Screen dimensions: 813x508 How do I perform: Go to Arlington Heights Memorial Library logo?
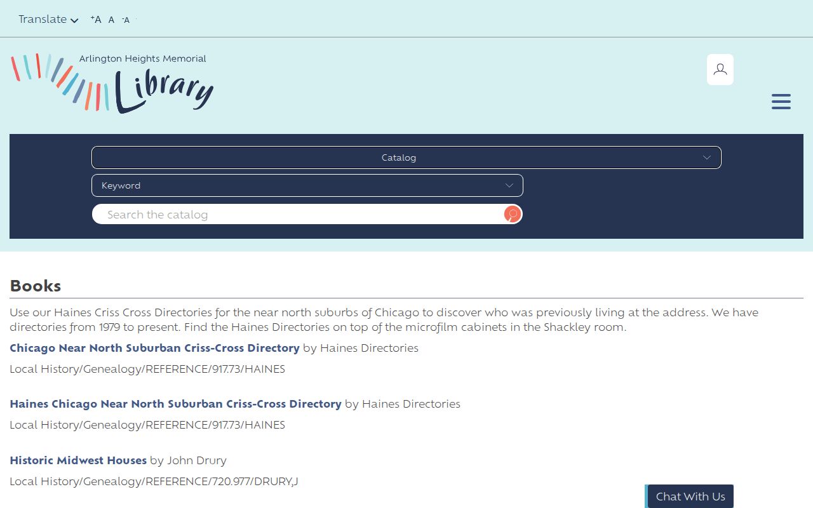tap(112, 83)
